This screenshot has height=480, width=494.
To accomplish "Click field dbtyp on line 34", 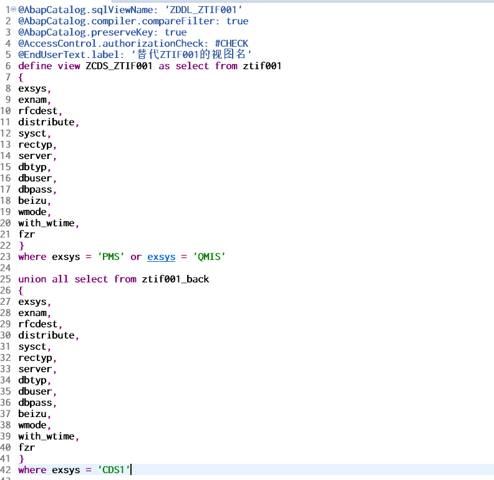I will [x=32, y=380].
